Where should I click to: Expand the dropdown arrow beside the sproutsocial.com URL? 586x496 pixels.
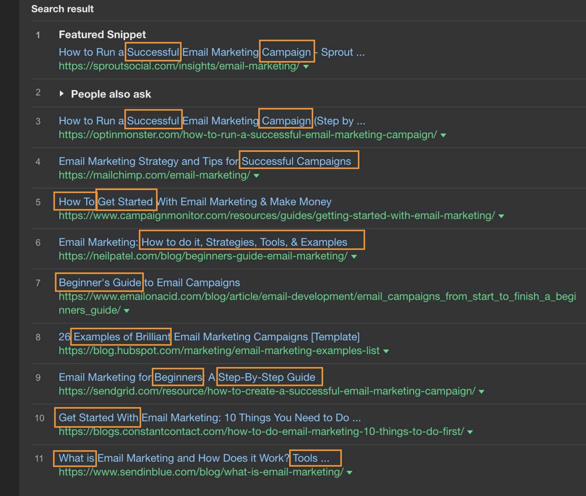coord(306,67)
